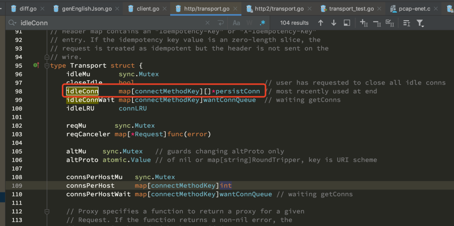Click the multiline toggle icon beside filter
This screenshot has width=454, height=226.
tap(407, 23)
